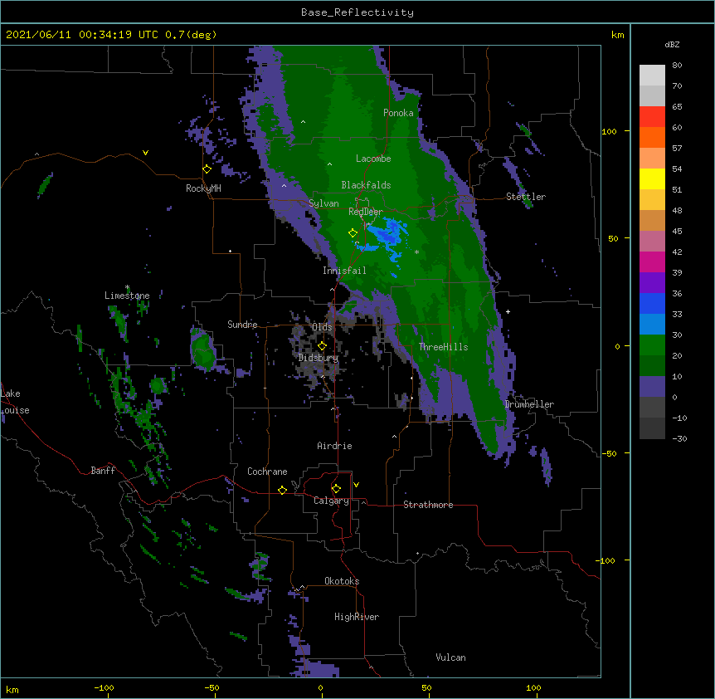Click the yellow diamond marker near RockyMH

[207, 169]
